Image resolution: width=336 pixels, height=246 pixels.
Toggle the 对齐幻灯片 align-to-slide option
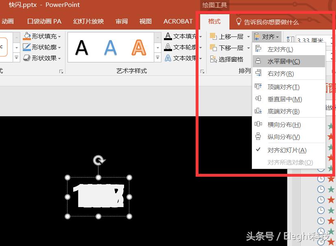[x=288, y=150]
